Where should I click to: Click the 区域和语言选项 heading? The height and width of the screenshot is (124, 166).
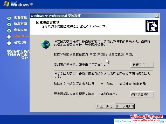pos(48,22)
